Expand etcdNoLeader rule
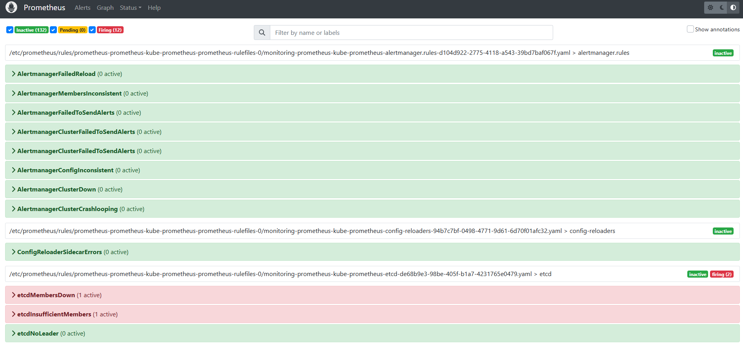The image size is (743, 343). 372,333
